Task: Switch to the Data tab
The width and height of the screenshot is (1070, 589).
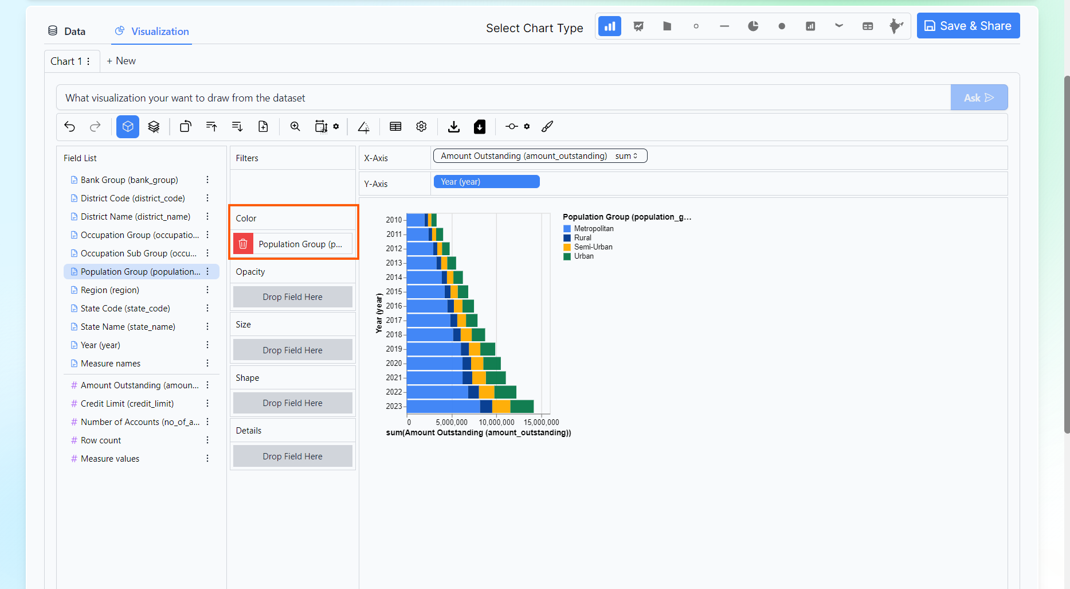Action: pyautogui.click(x=67, y=32)
